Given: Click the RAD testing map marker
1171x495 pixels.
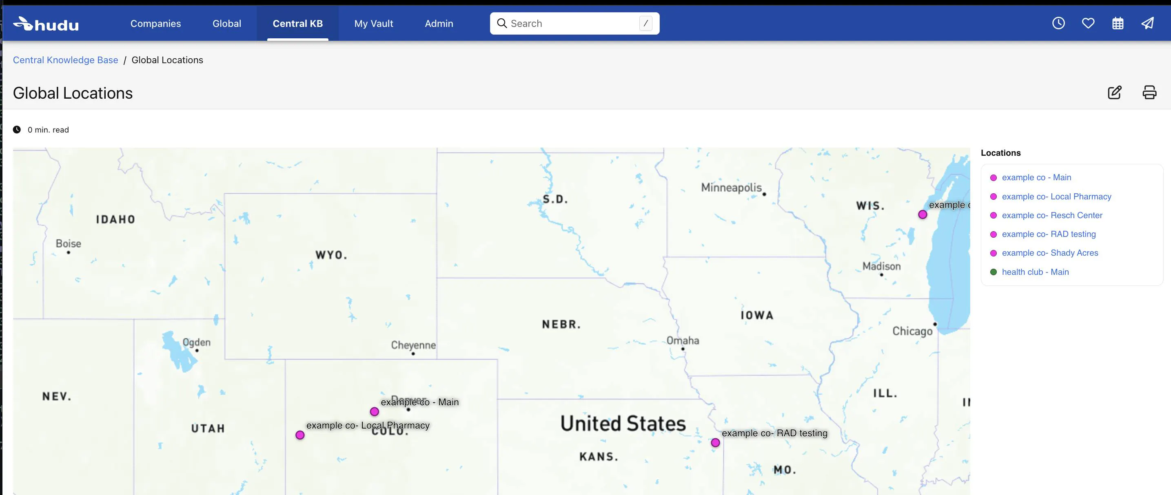Looking at the screenshot, I should [x=715, y=442].
